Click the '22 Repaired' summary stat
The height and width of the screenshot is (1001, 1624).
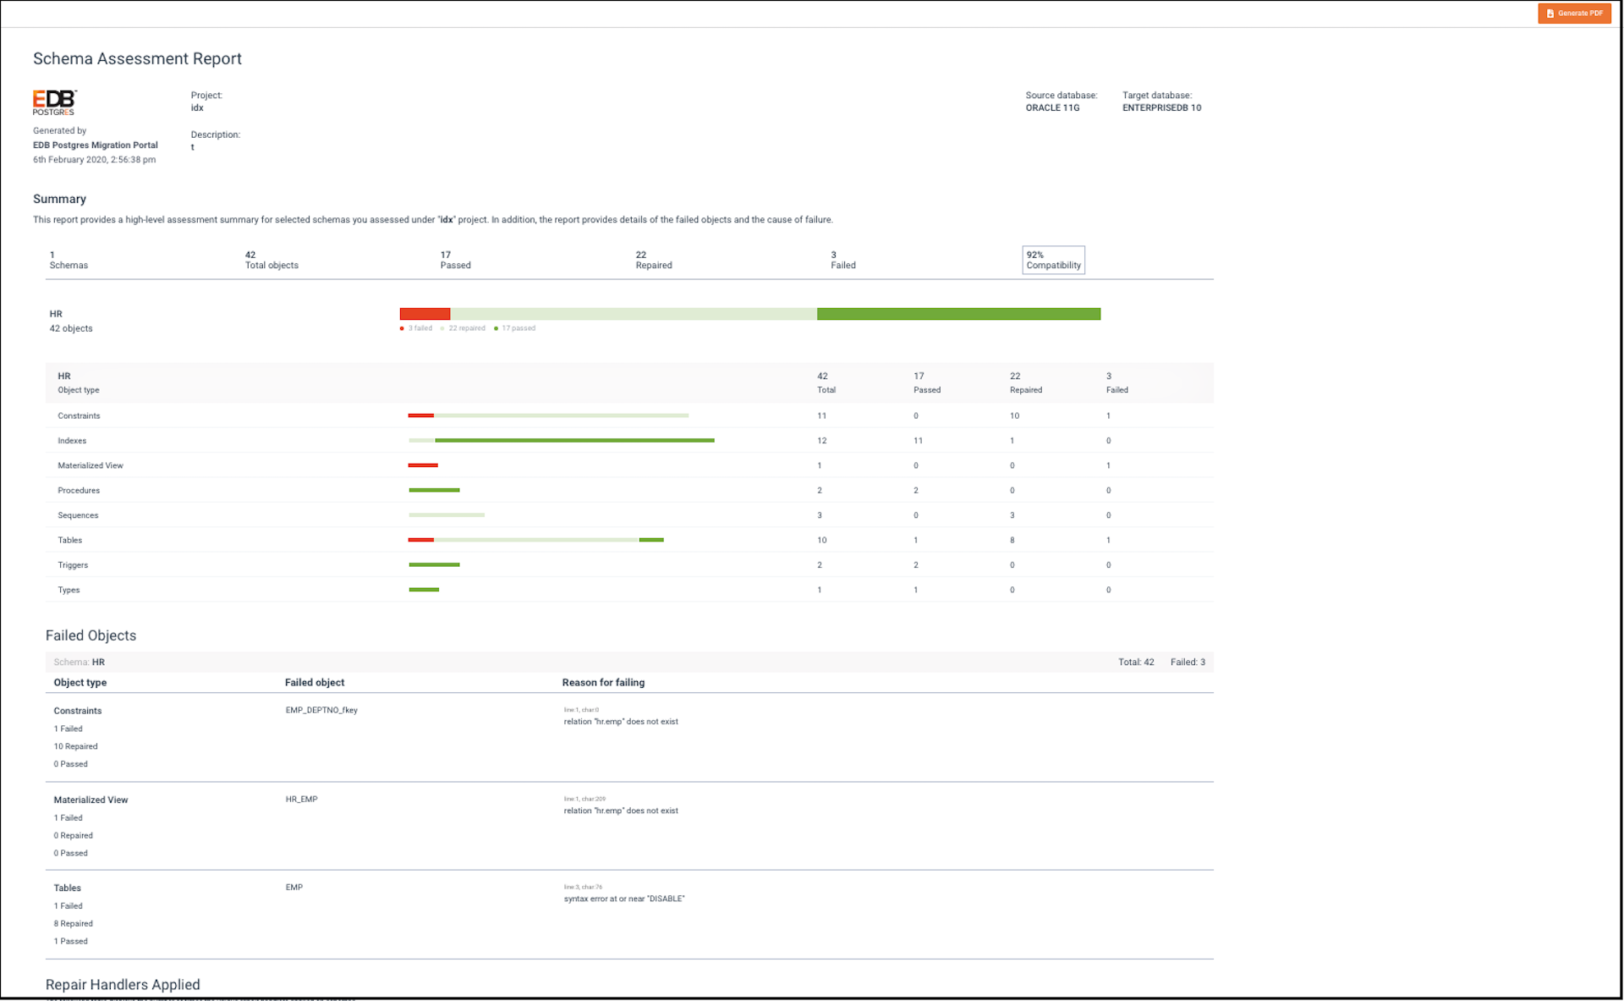coord(654,260)
